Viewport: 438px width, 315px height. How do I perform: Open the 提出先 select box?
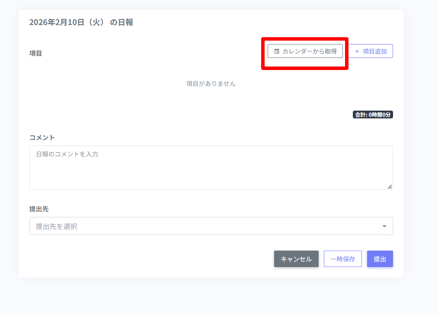point(211,226)
